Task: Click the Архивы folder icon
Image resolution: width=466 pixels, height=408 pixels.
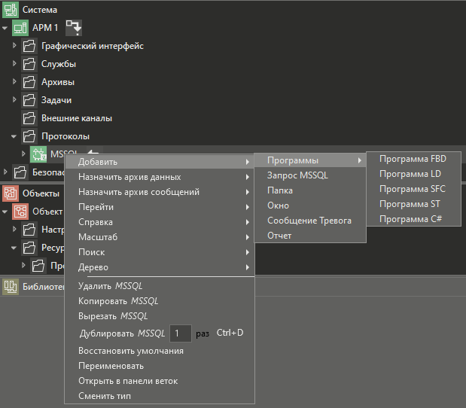Action: click(x=29, y=82)
